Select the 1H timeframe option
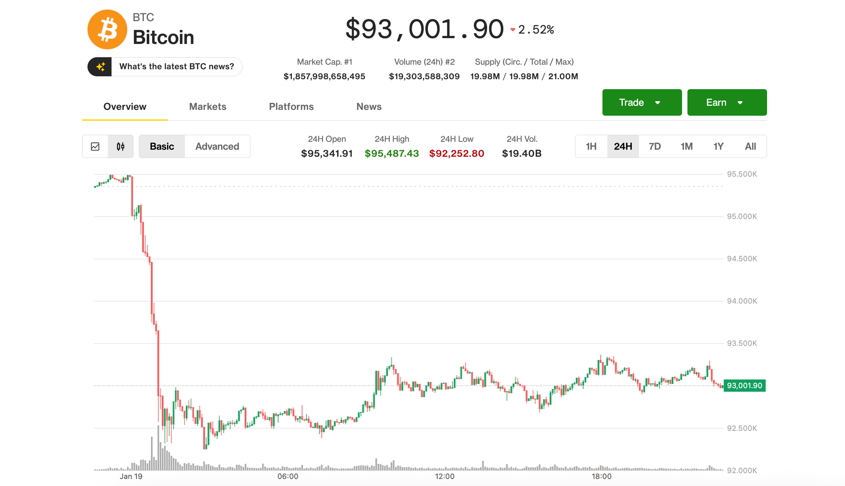Image resolution: width=845 pixels, height=486 pixels. click(591, 146)
